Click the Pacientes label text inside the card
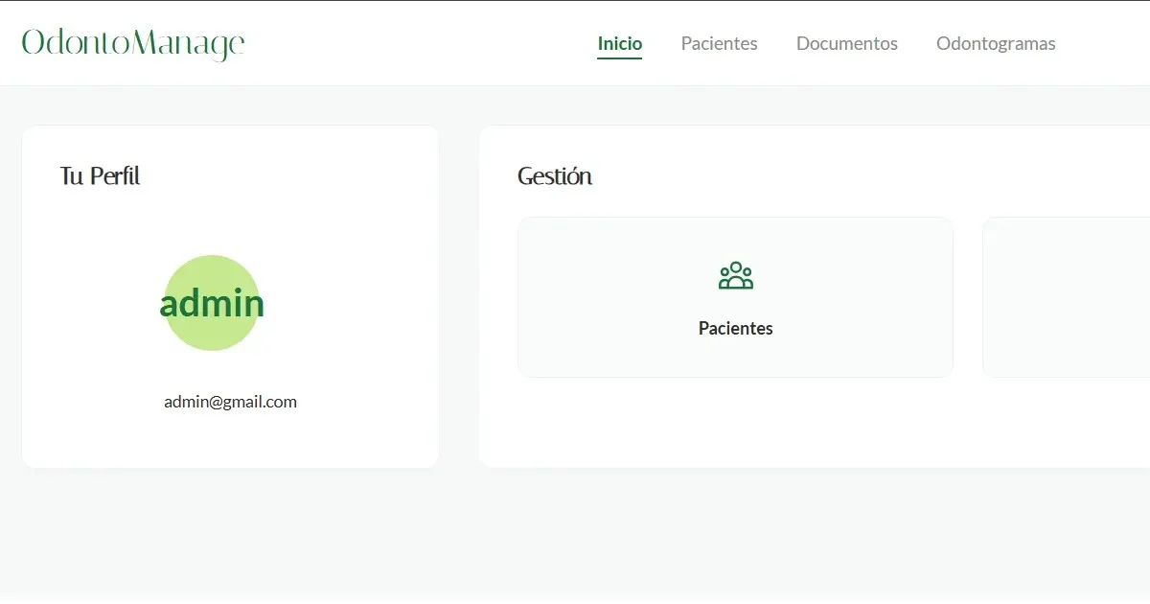The width and height of the screenshot is (1150, 604). (735, 328)
